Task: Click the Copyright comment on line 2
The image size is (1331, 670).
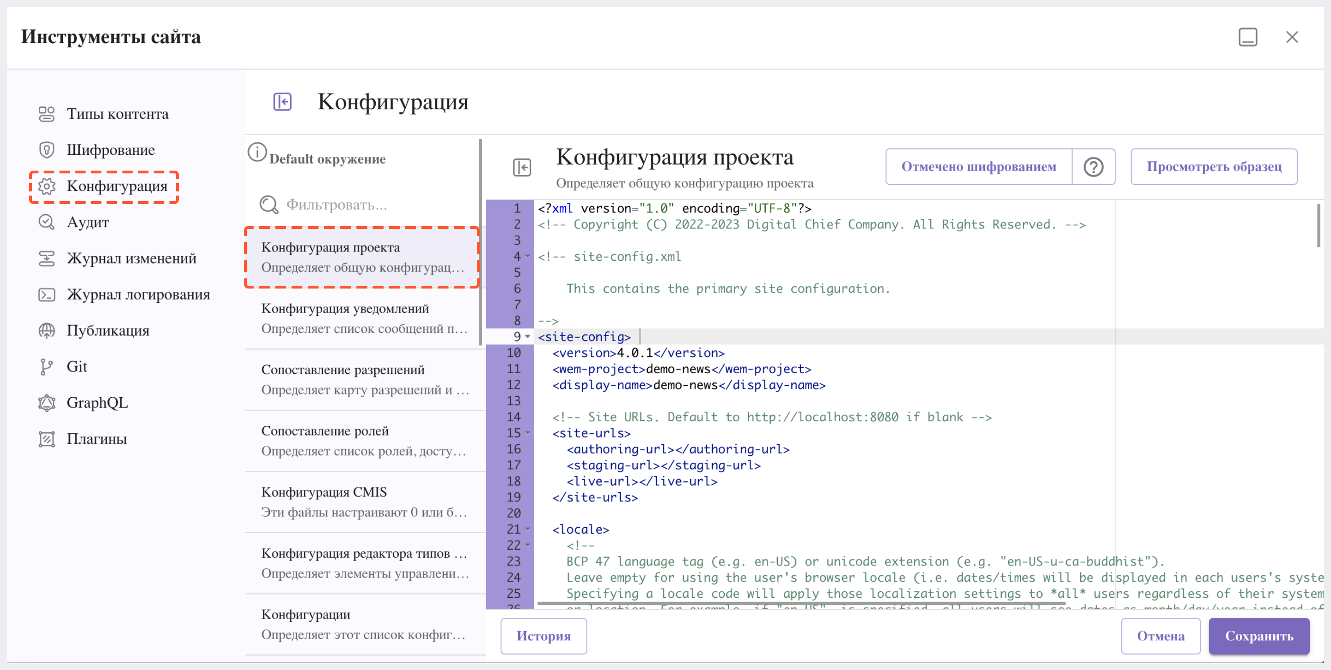Action: 812,224
